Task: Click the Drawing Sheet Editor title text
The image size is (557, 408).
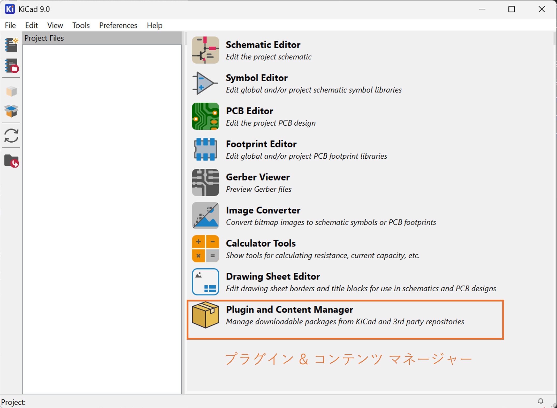Action: coord(273,276)
